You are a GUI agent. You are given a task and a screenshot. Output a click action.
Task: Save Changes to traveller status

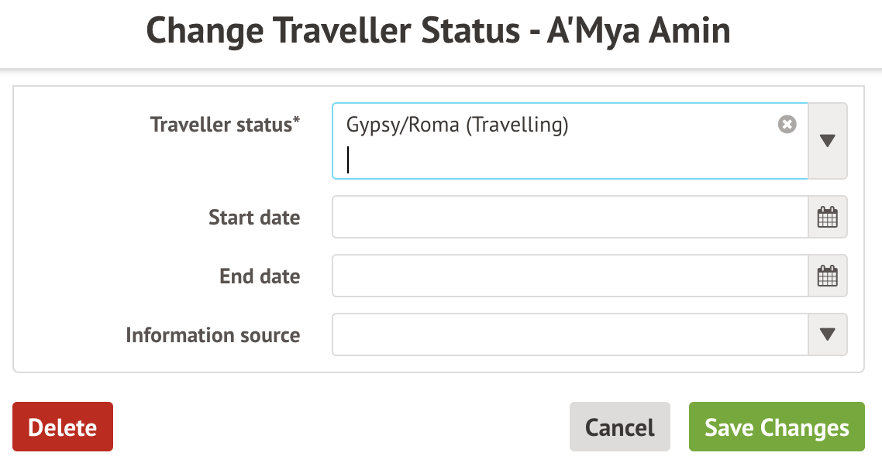(777, 427)
